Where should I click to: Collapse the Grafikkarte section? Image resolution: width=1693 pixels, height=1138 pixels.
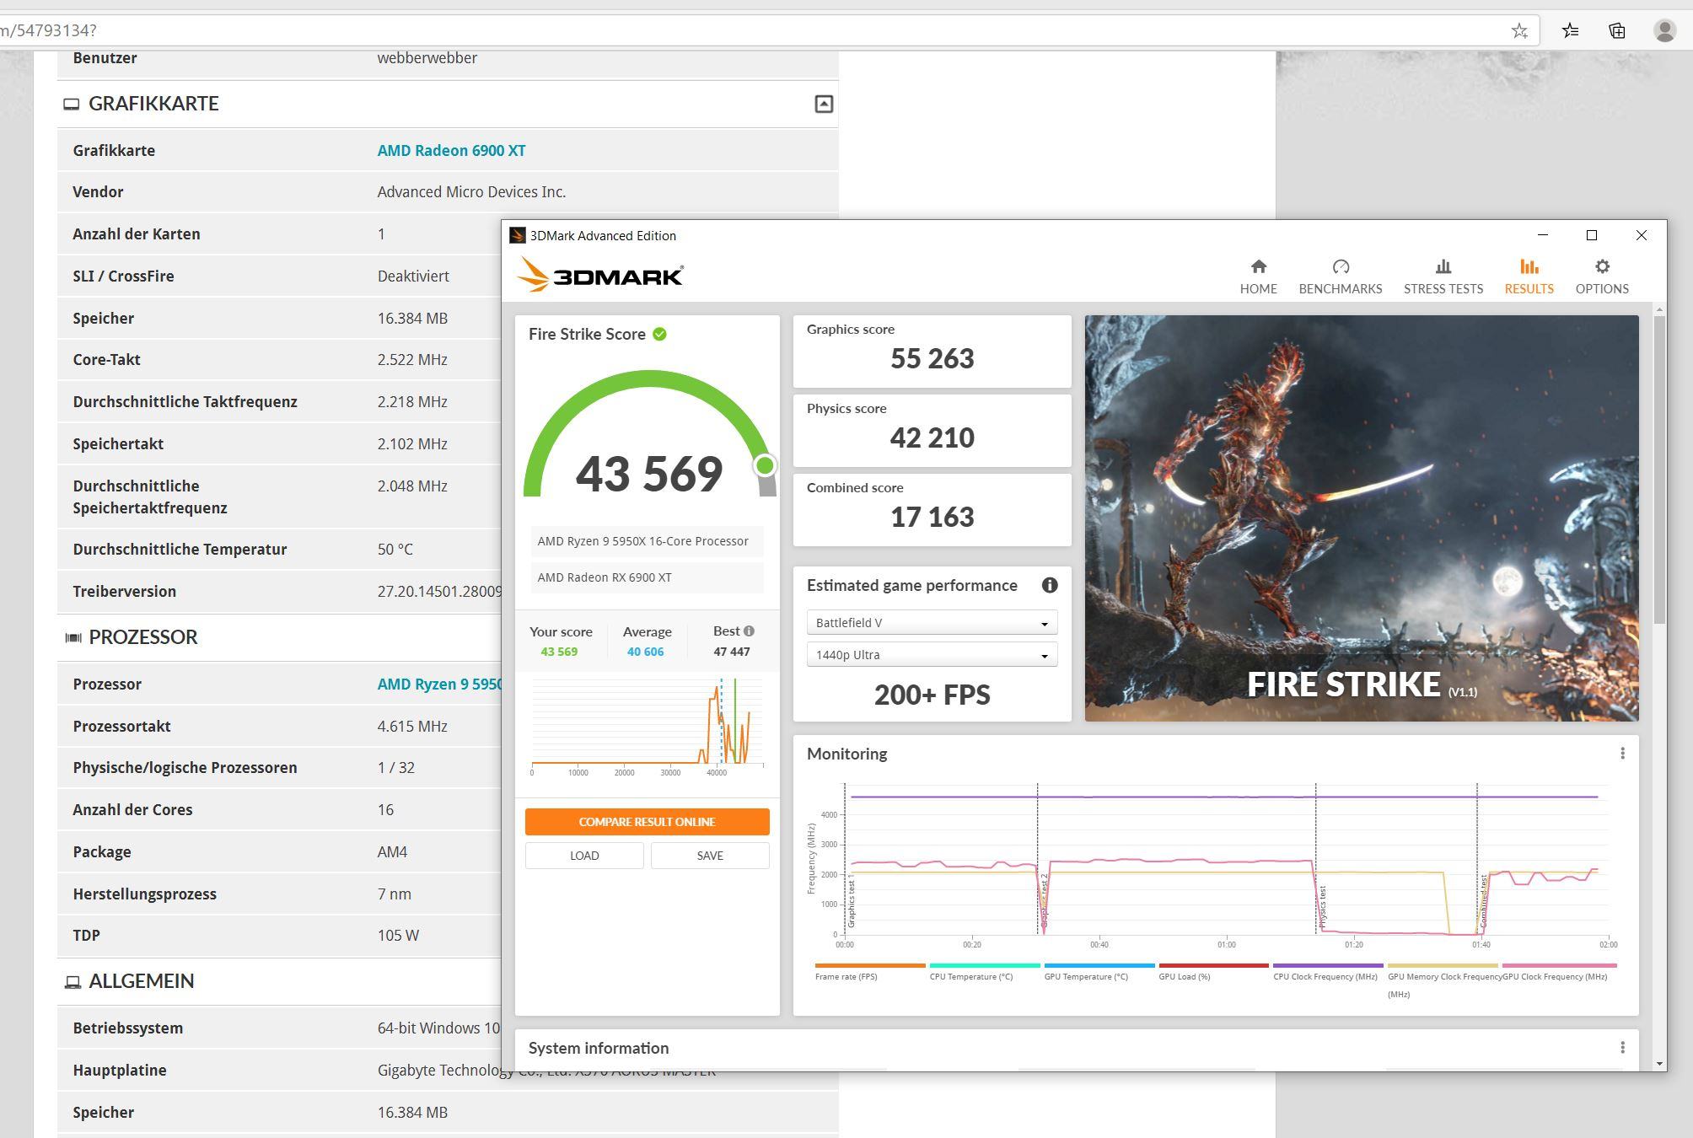pos(823,104)
